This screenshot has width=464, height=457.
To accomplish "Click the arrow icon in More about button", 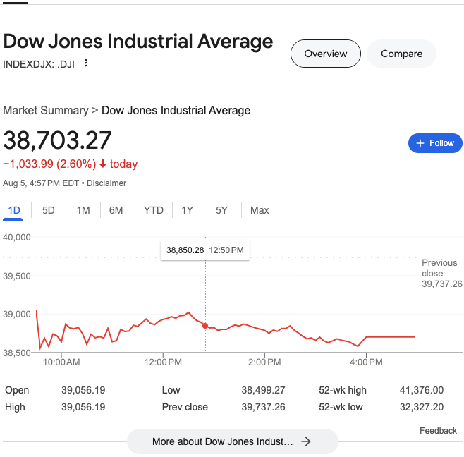I will coord(305,441).
